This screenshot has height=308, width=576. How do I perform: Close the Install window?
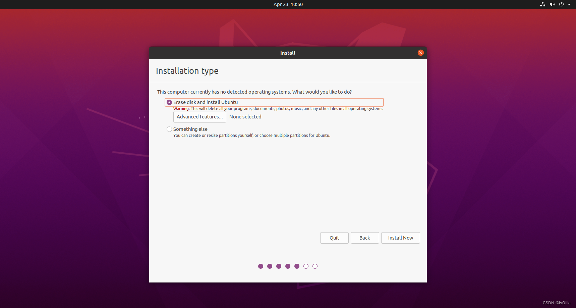(421, 53)
